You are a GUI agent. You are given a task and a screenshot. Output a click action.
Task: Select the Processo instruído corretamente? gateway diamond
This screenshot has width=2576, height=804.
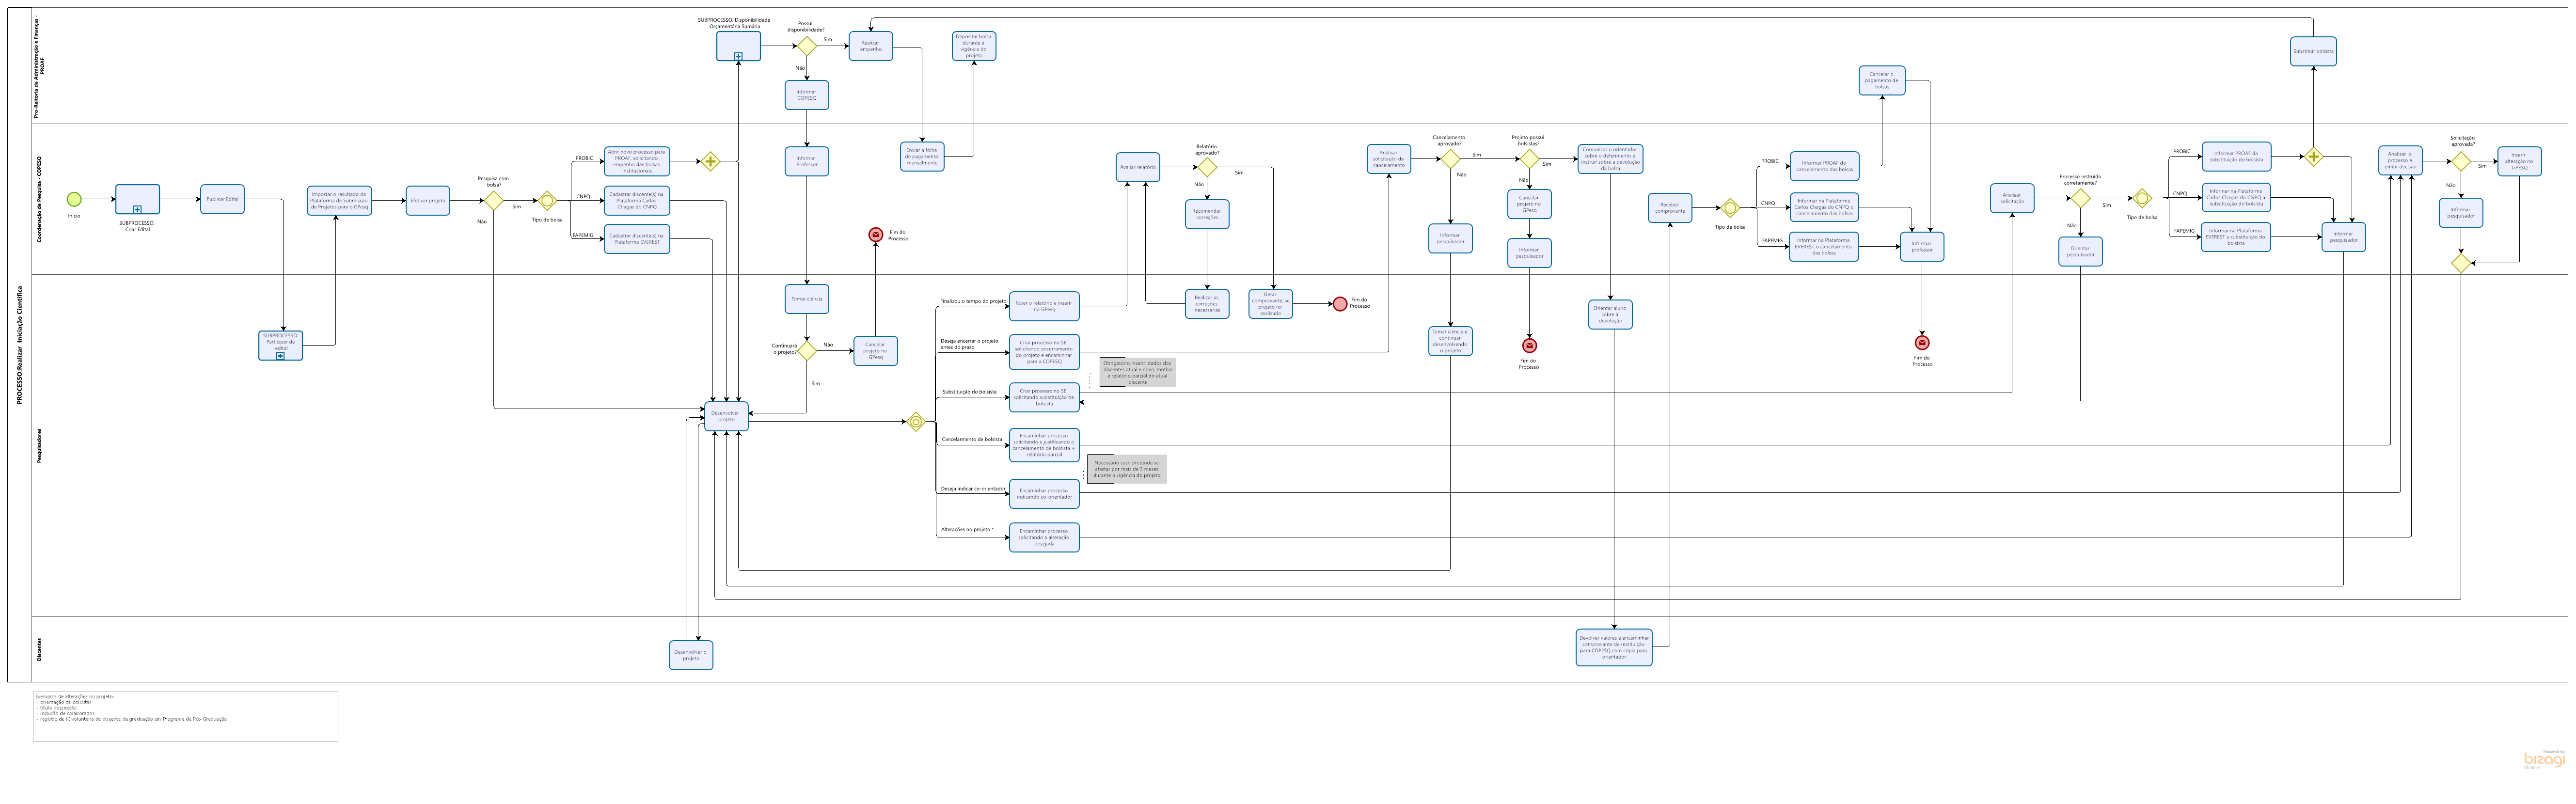[2080, 198]
